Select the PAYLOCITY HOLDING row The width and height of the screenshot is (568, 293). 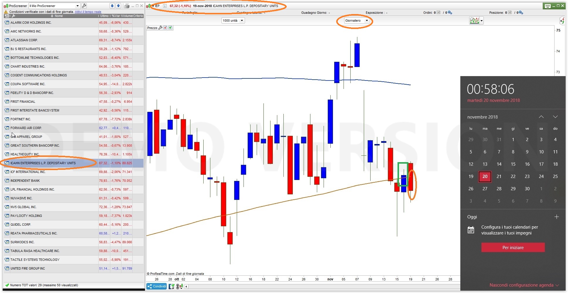pyautogui.click(x=74, y=216)
